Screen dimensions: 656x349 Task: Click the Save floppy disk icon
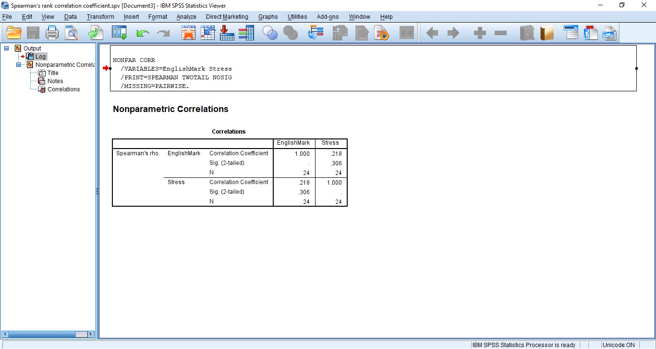(x=33, y=33)
